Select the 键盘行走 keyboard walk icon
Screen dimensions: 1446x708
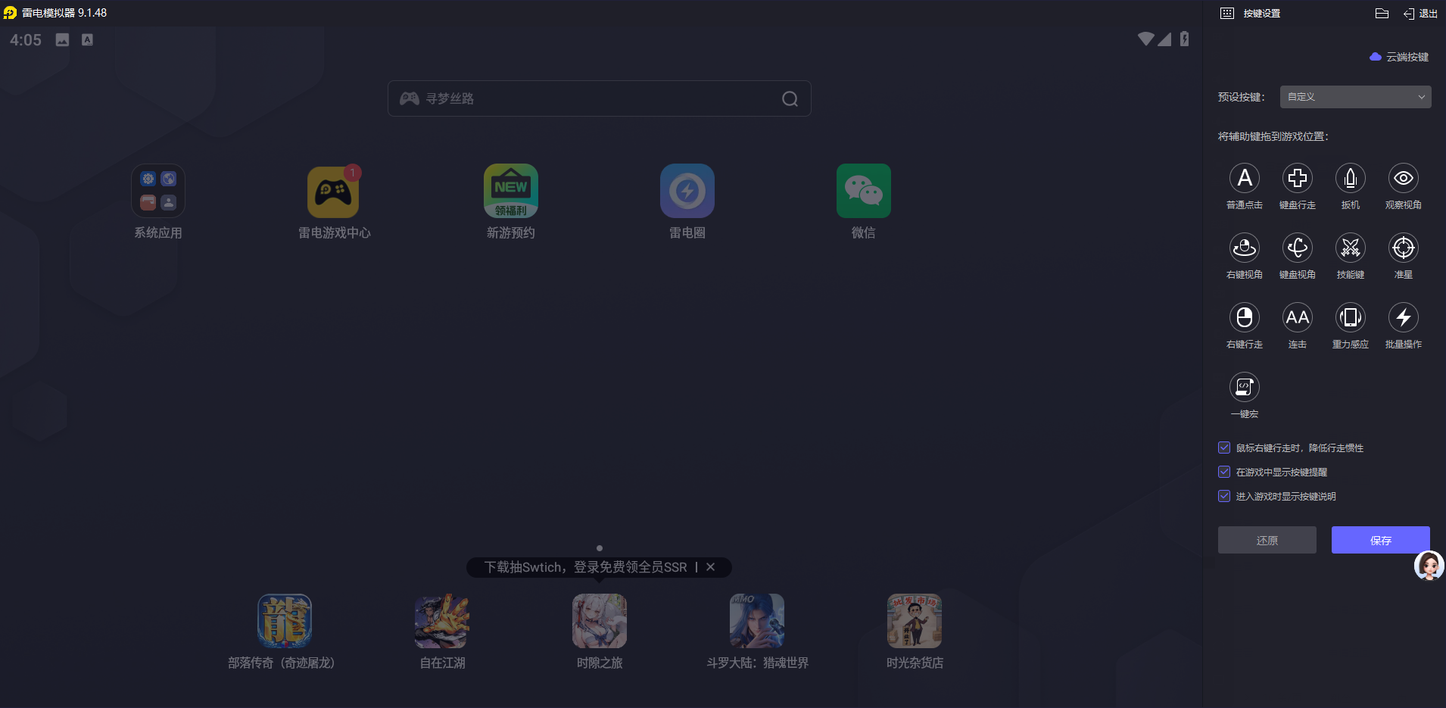coord(1297,179)
